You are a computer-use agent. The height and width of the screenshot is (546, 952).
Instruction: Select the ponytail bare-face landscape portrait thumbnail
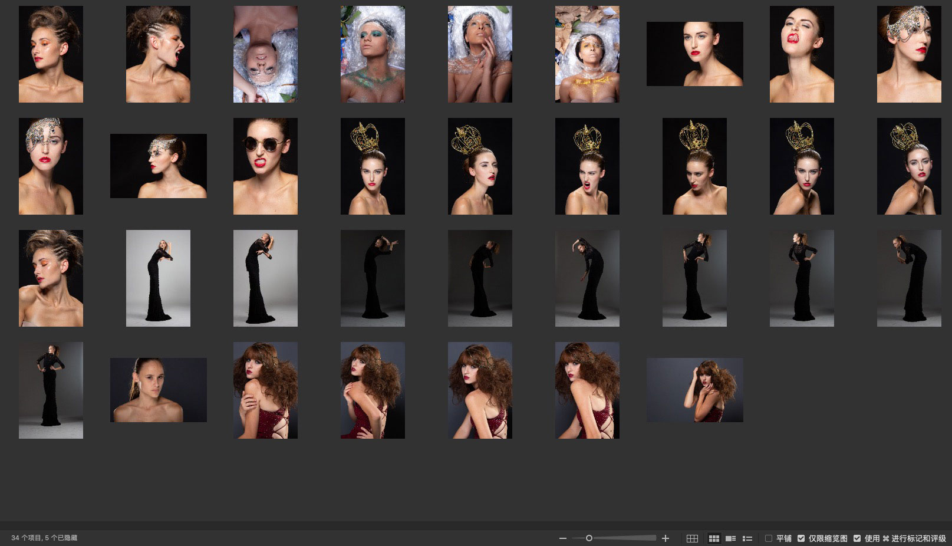click(158, 390)
